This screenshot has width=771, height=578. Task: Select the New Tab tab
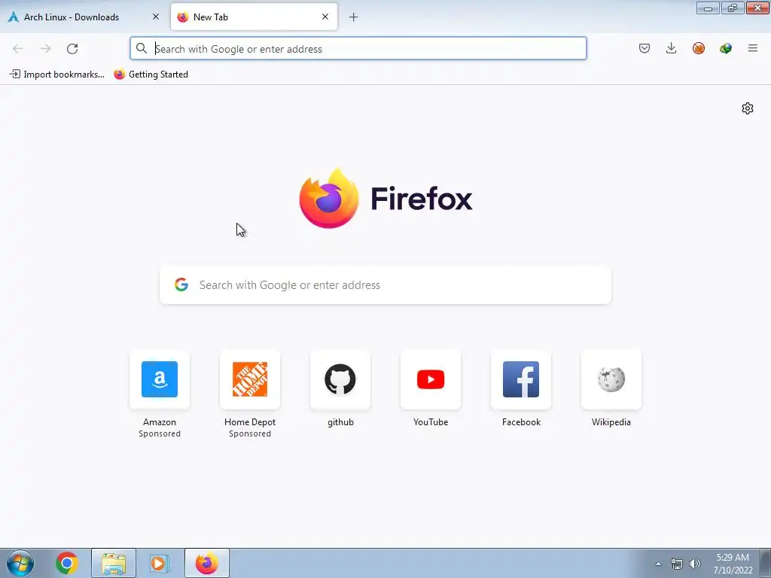tap(254, 17)
